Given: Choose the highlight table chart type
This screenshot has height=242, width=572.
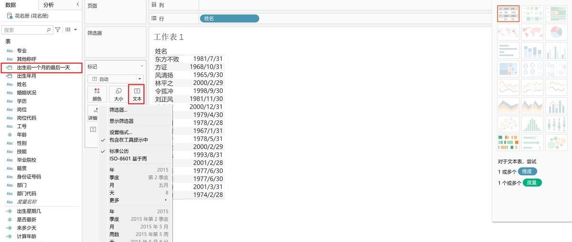Looking at the screenshot, I should [556, 13].
